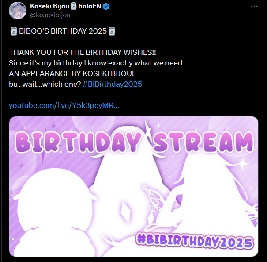Click the word "BIRTHDAY" in the banner title

tap(78, 142)
